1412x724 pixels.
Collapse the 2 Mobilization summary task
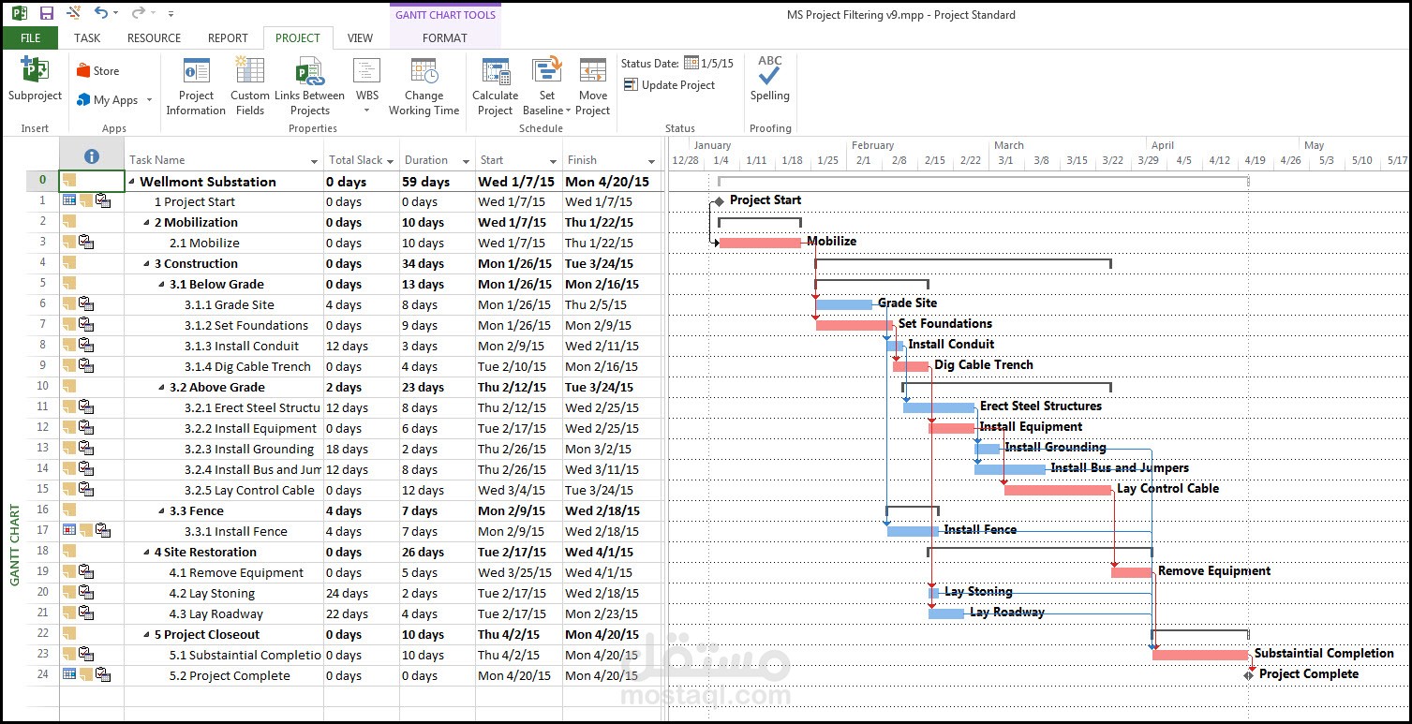coord(147,223)
